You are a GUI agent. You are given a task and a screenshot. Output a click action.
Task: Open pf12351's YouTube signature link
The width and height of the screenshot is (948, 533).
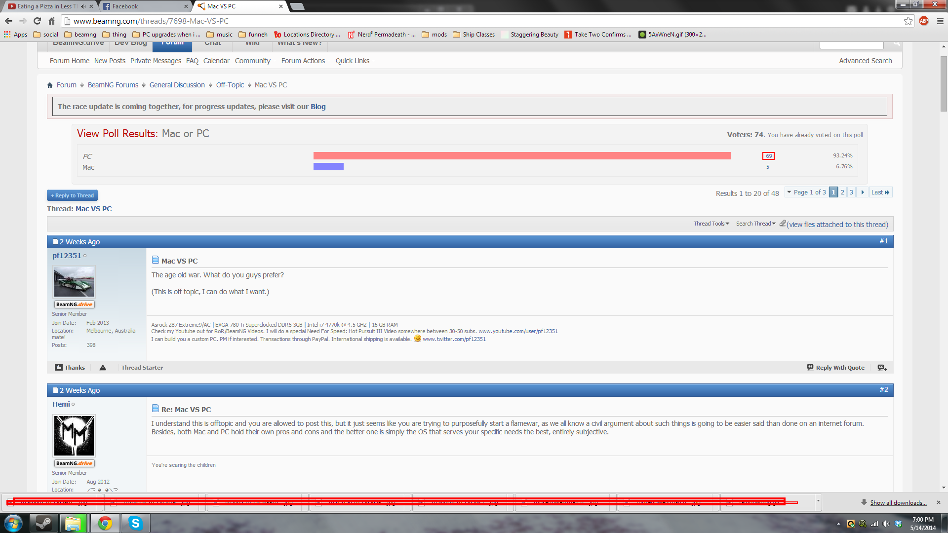click(518, 331)
